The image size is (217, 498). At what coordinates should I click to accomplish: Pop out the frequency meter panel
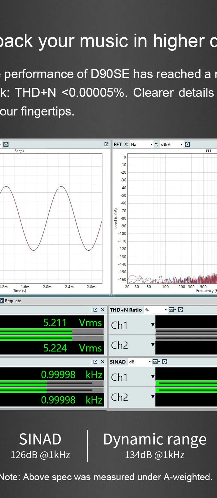(x=95, y=362)
